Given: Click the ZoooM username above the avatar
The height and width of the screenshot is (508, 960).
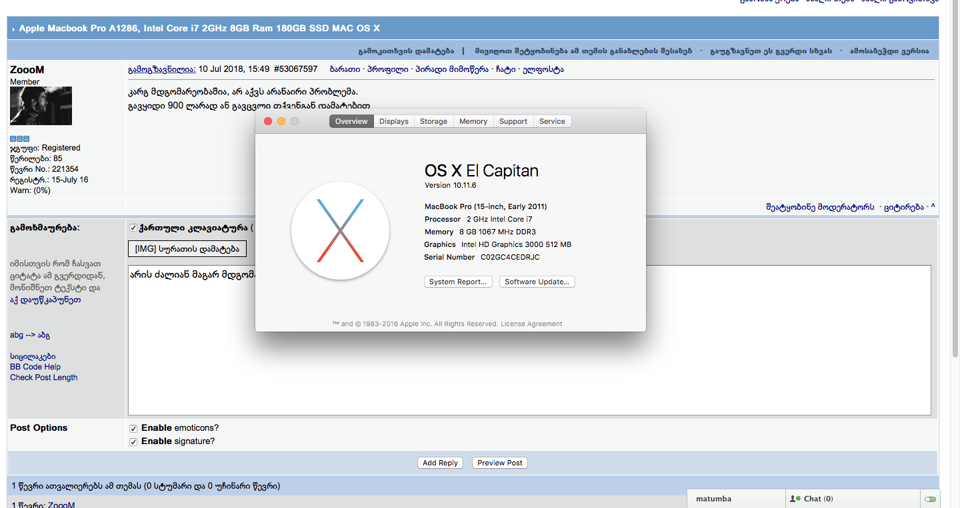Looking at the screenshot, I should pyautogui.click(x=27, y=70).
